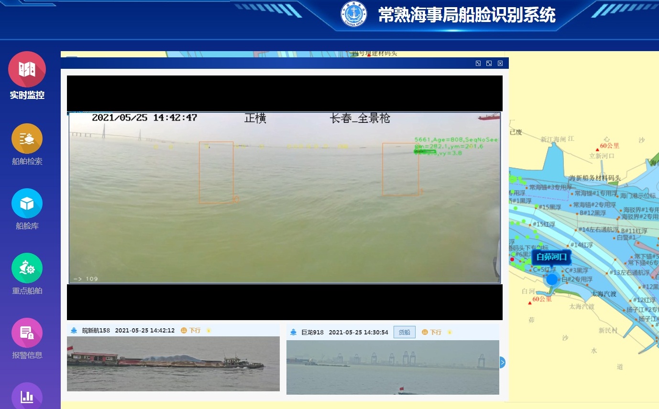This screenshot has width=659, height=409.
Task: Expand video panel to fullscreen
Action: click(489, 64)
